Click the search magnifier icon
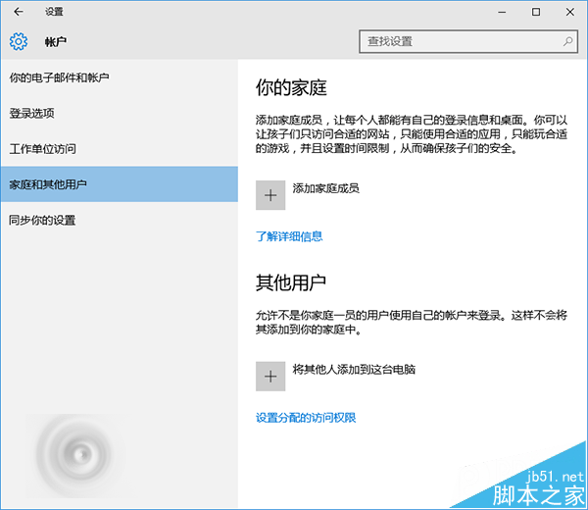This screenshot has height=510, width=588. [x=567, y=41]
